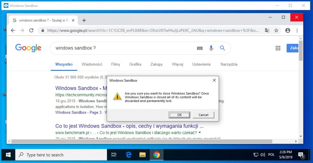Open a new Chrome tab
This screenshot has width=313, height=163.
click(x=84, y=20)
